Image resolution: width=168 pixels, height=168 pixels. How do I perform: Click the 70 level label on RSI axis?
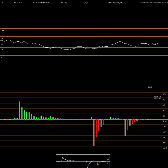click(x=2, y=39)
